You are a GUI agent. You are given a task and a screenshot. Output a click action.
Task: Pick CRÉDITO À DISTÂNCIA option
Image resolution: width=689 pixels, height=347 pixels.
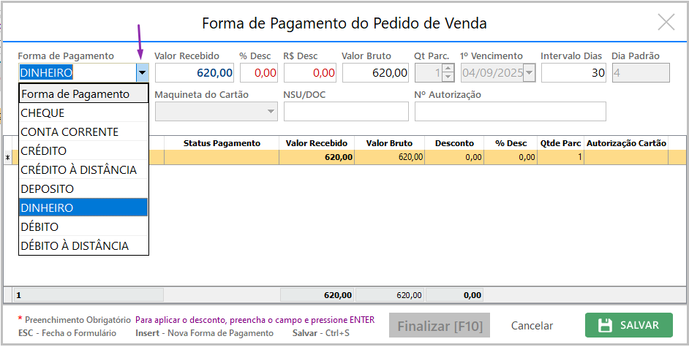point(83,170)
